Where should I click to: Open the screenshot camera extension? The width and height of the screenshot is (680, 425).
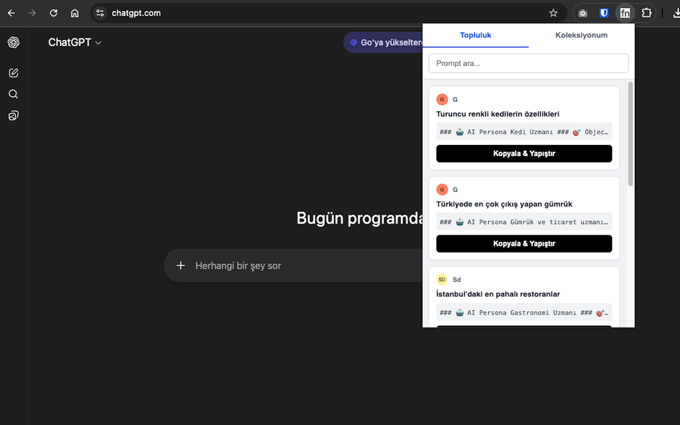582,13
